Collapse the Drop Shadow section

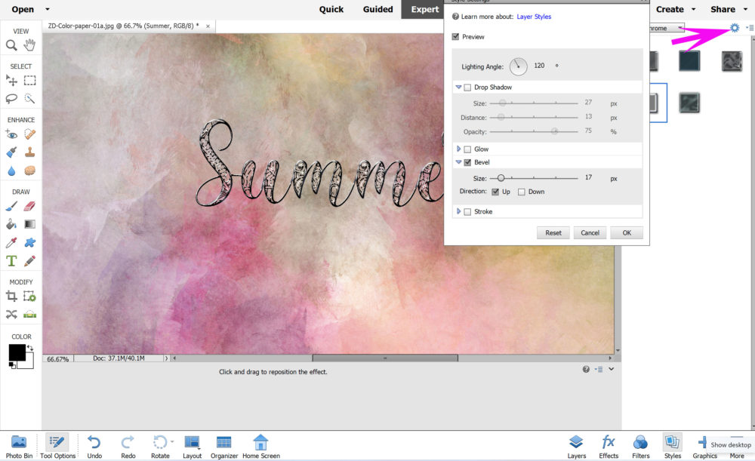(x=458, y=87)
